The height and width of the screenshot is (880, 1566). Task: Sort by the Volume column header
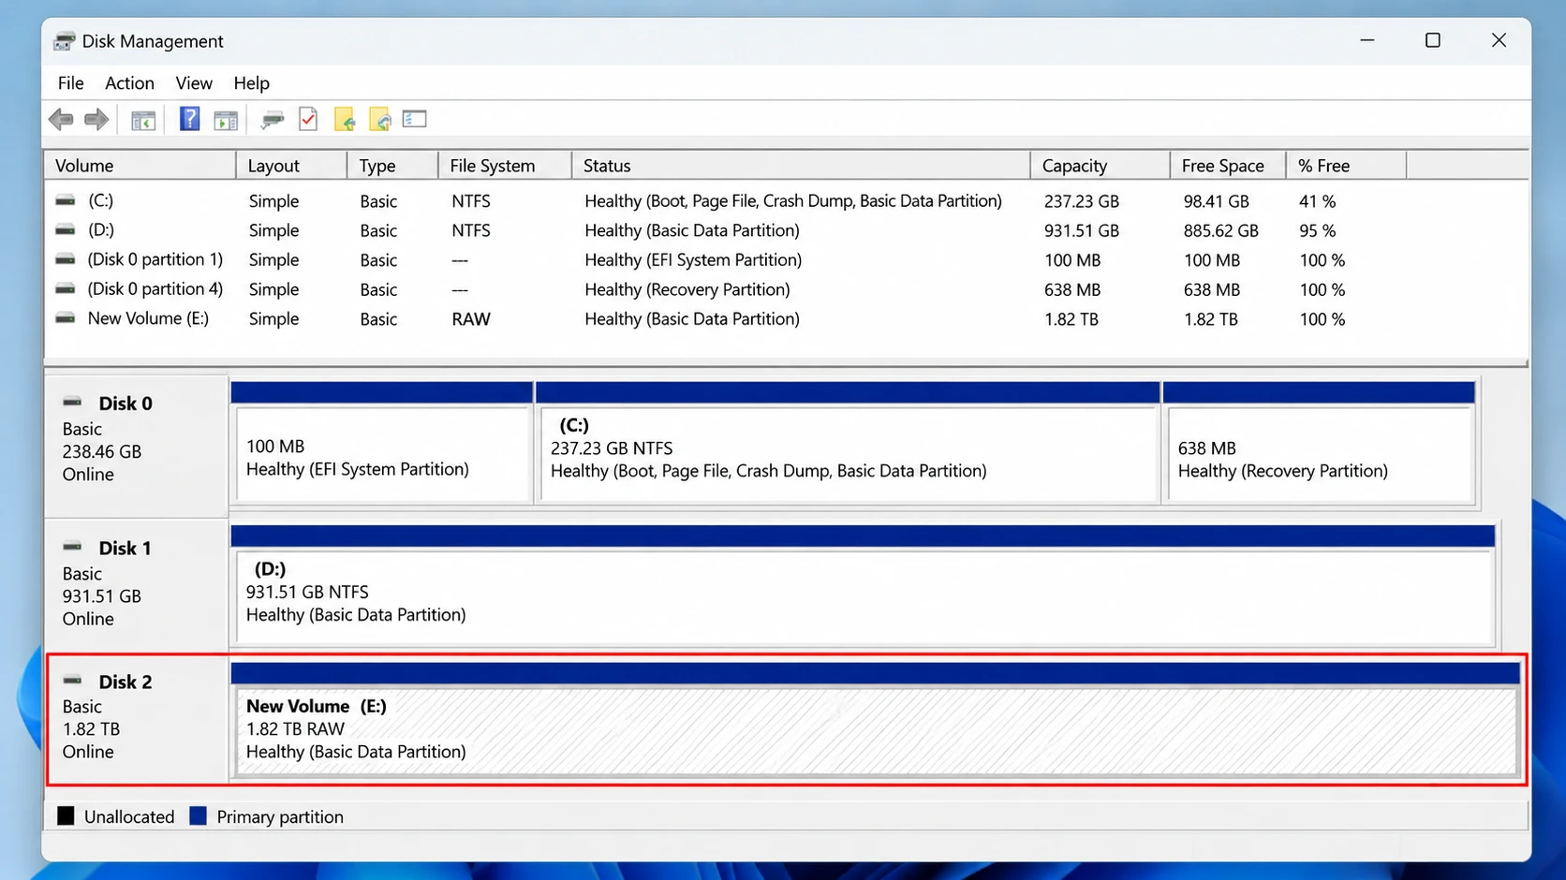140,166
